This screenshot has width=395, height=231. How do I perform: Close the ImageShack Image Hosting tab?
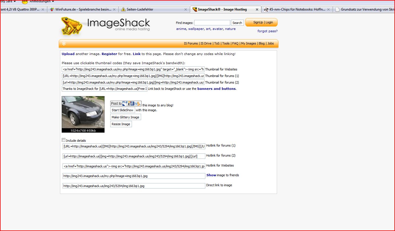pos(257,9)
